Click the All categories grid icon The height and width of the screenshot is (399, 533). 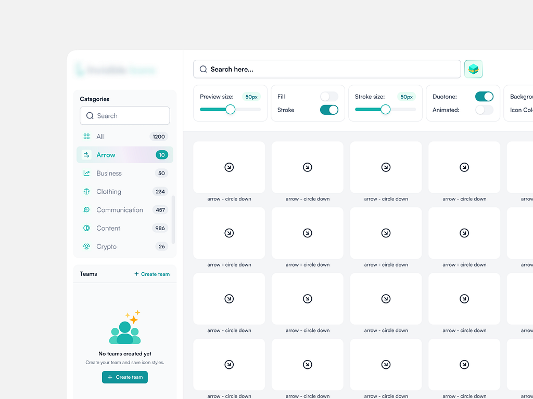click(x=86, y=136)
